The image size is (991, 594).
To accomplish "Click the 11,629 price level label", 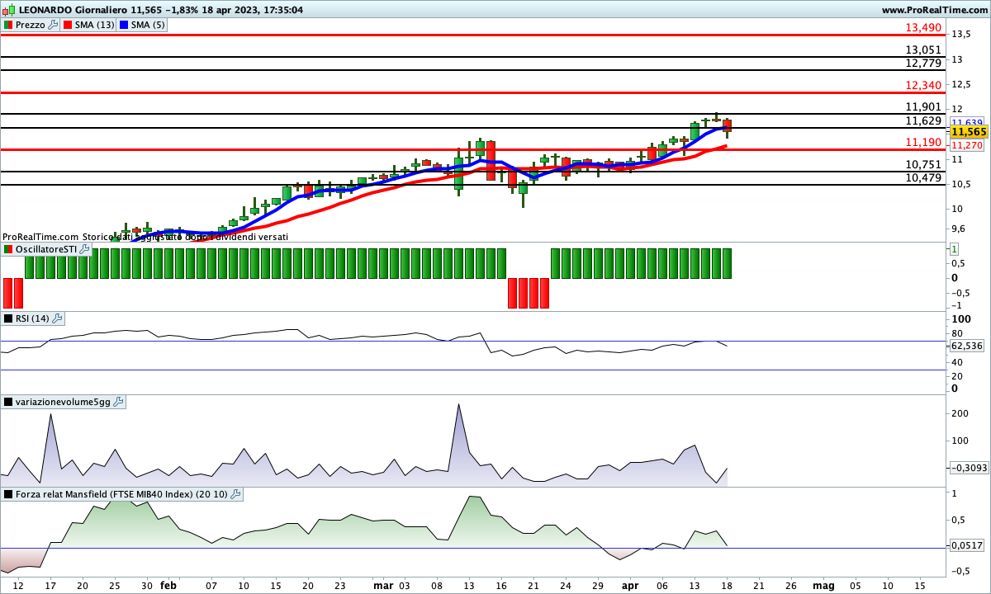I will point(923,120).
